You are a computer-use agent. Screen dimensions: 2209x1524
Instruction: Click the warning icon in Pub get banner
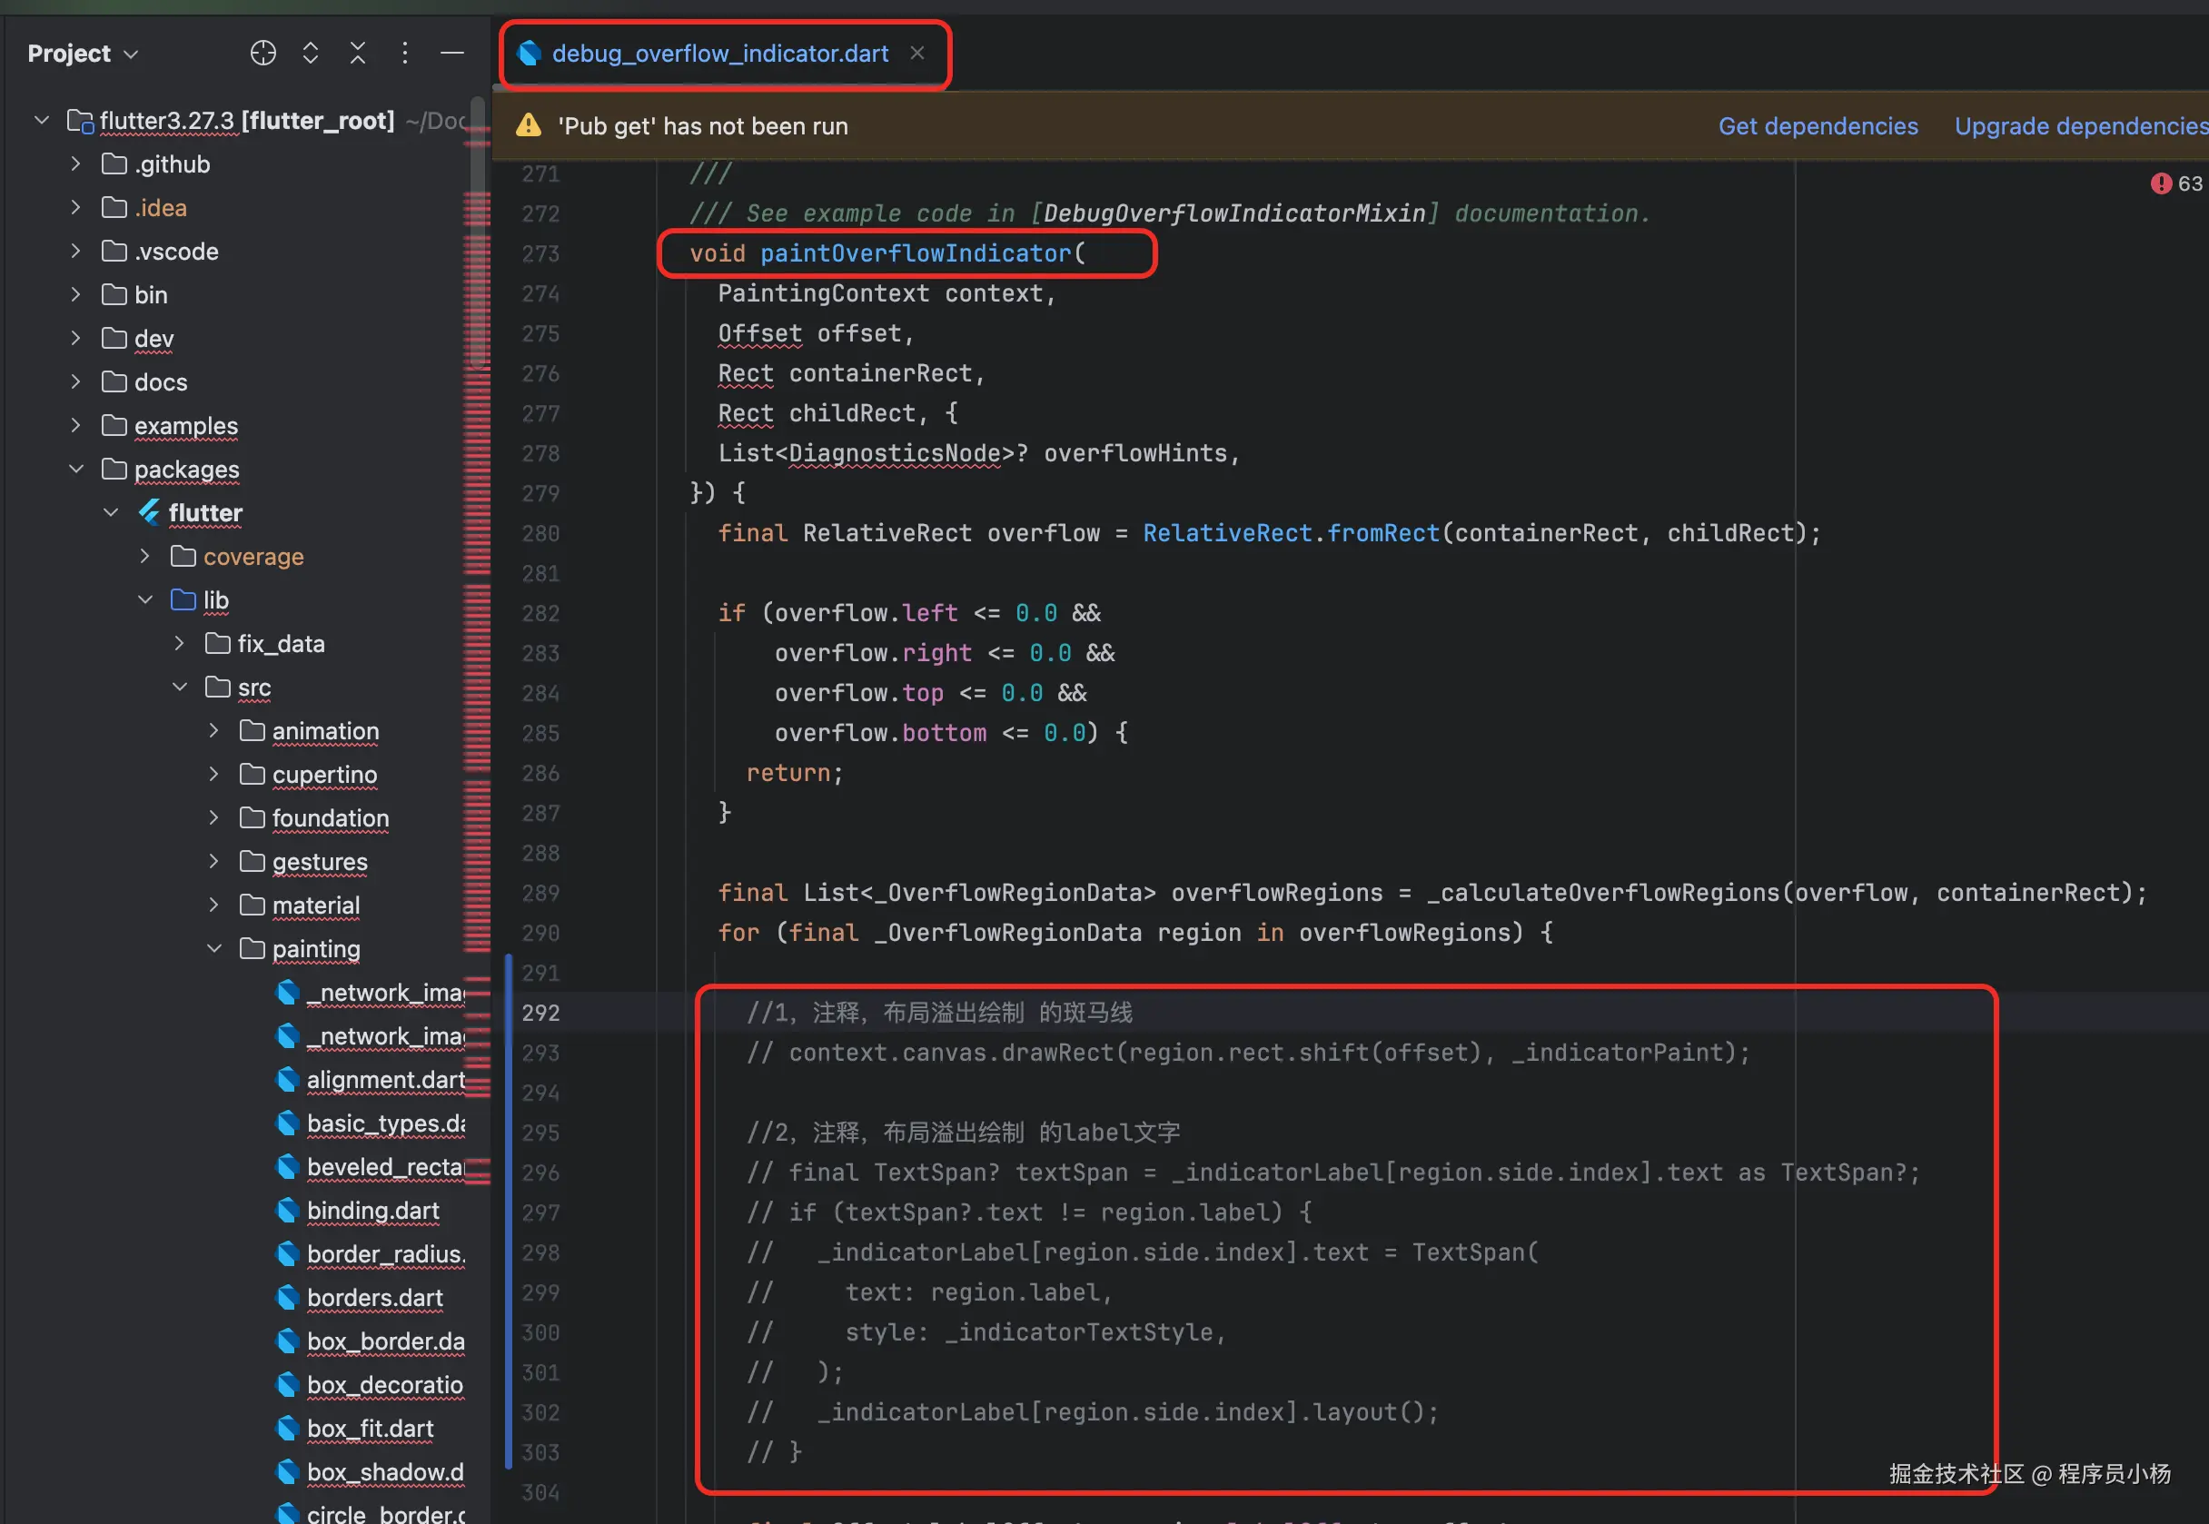[x=527, y=125]
